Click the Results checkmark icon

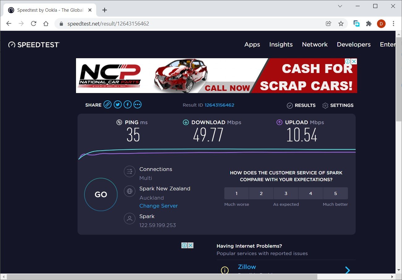click(x=290, y=106)
